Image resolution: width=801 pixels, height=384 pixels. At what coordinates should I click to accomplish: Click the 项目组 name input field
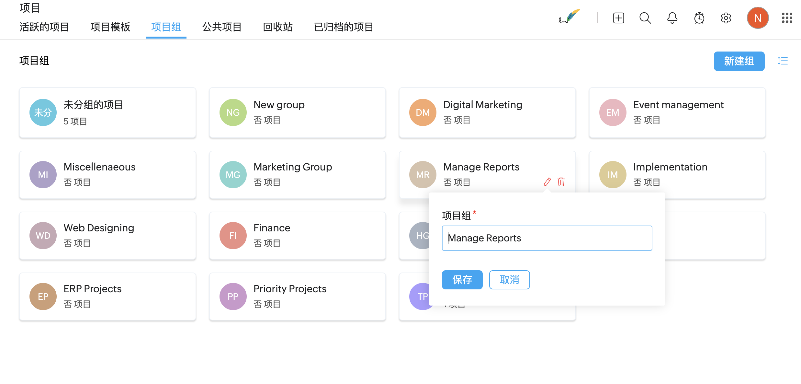(x=547, y=238)
